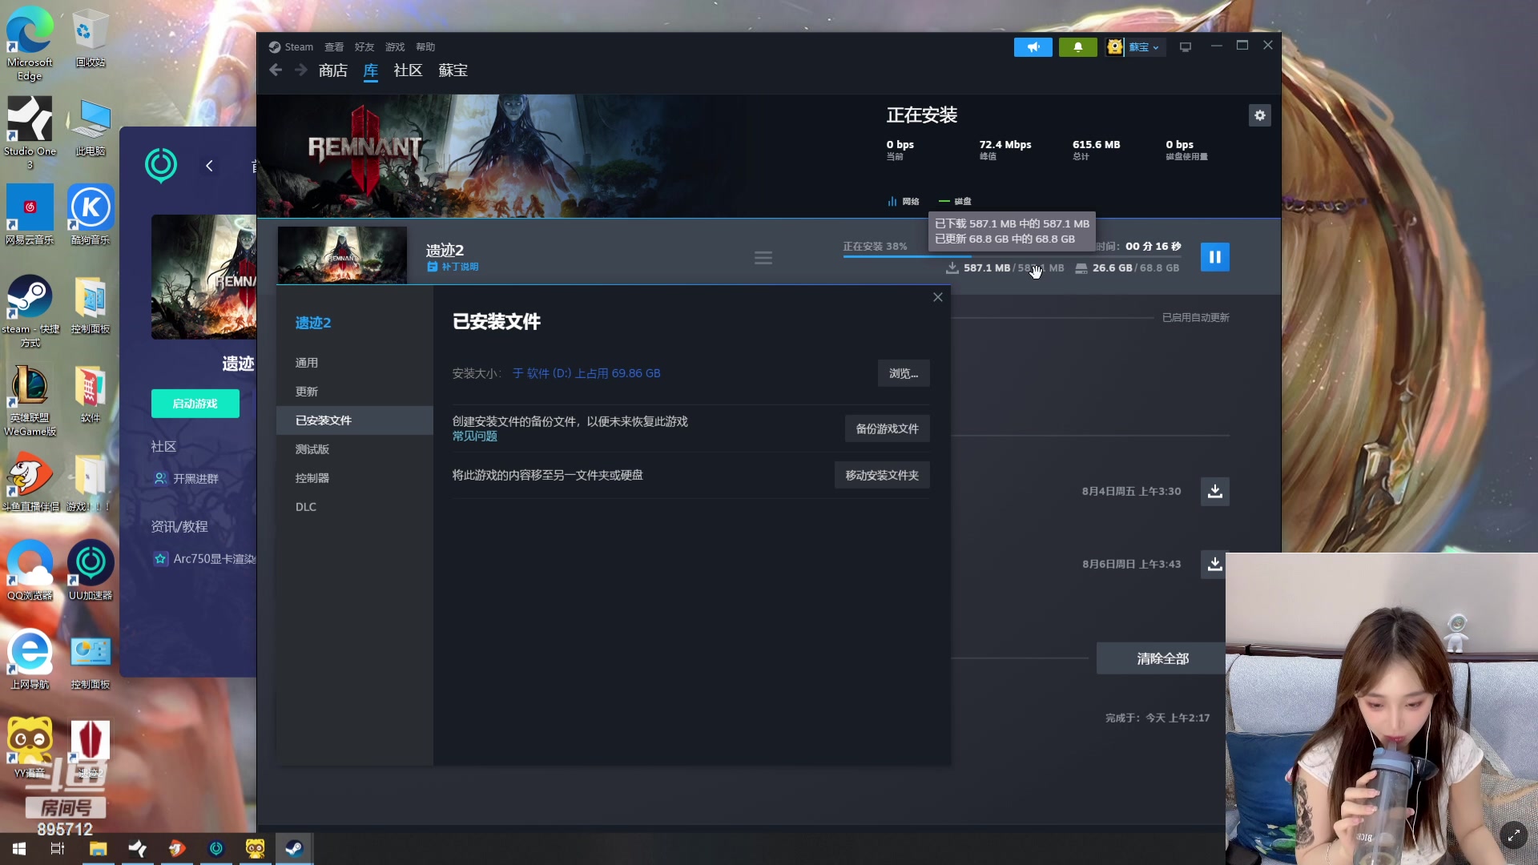
Task: Switch to the 社区 tab
Action: coord(407,70)
